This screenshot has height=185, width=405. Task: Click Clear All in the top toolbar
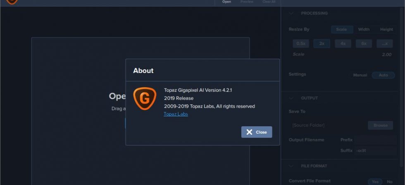(x=269, y=2)
